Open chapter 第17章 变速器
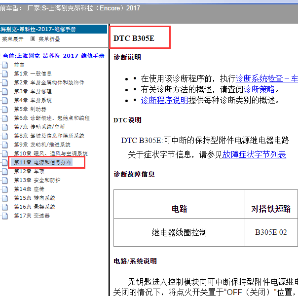298x296 pixels. coord(32,216)
